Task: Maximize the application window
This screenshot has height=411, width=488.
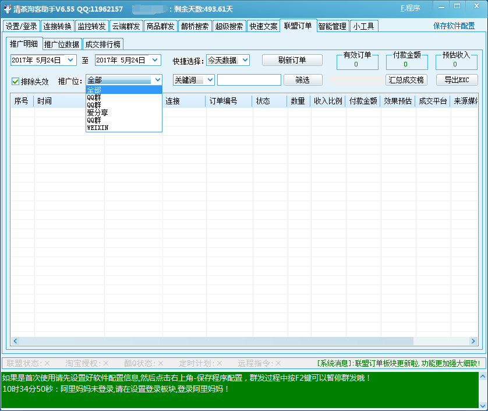Action: click(x=457, y=6)
